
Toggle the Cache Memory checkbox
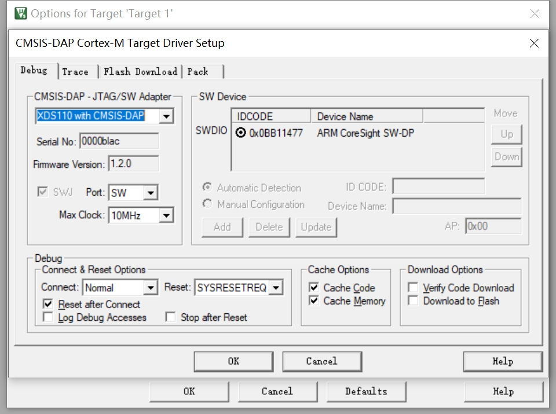(314, 301)
